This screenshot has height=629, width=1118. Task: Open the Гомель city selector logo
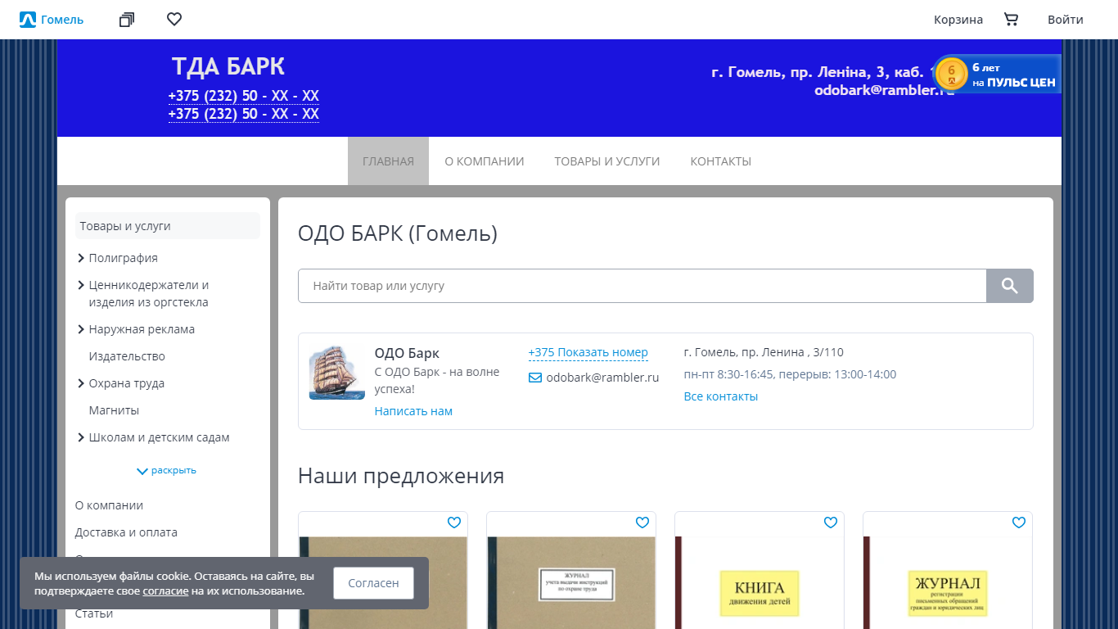(x=52, y=20)
